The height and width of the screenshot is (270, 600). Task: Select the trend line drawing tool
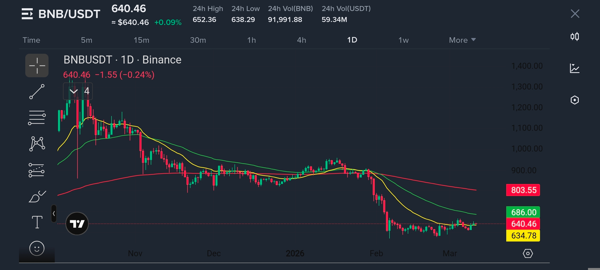[37, 92]
